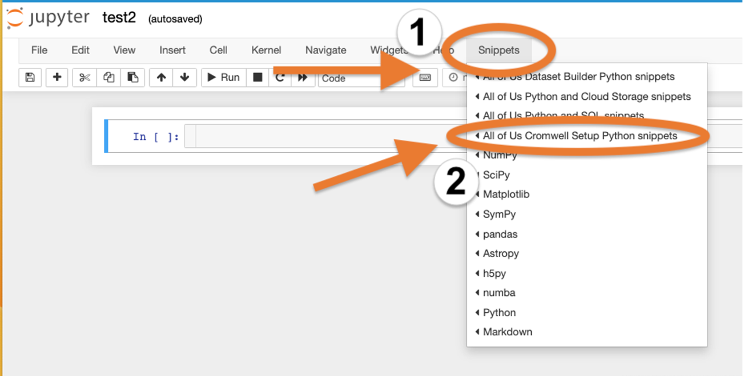
Task: Expand All of Us Python and Cloud Storage snippets
Action: point(587,96)
